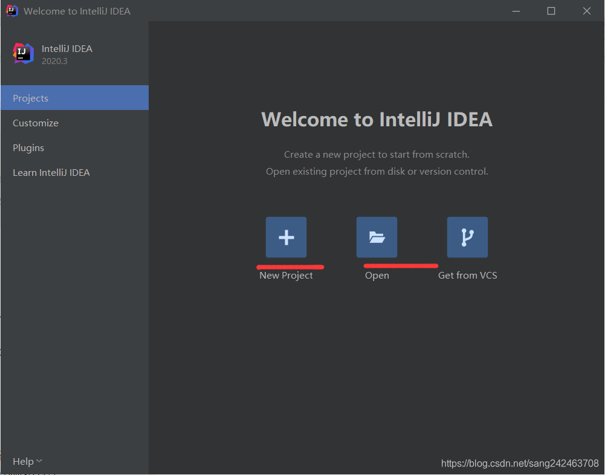This screenshot has width=605, height=475.
Task: Click the 2020.3 version text
Action: coord(54,61)
